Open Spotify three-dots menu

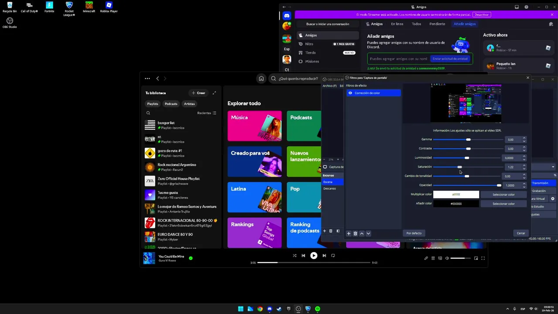tap(147, 78)
